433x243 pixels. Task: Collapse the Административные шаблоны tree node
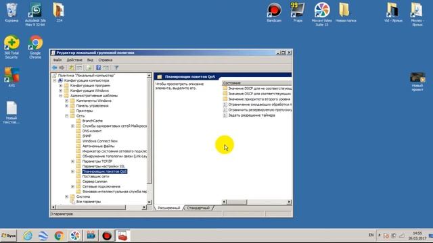click(x=60, y=96)
